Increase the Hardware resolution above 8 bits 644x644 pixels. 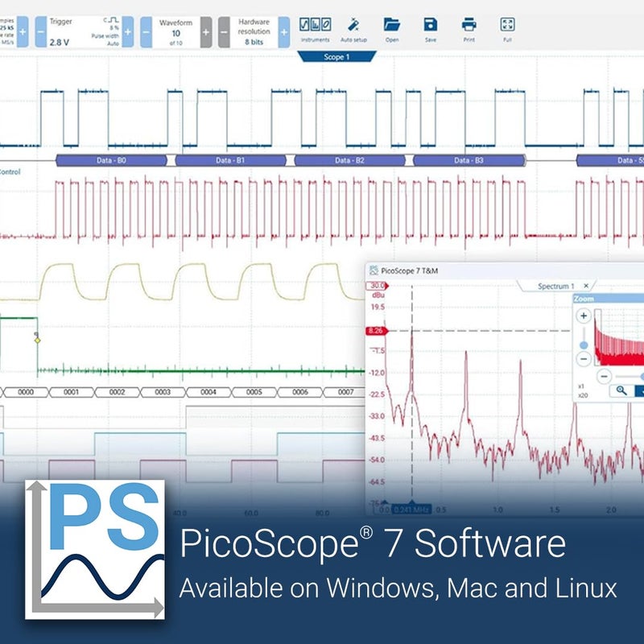point(283,31)
